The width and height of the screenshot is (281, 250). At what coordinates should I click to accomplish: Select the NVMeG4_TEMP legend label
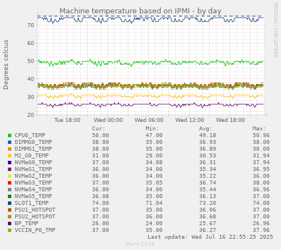tap(33, 190)
